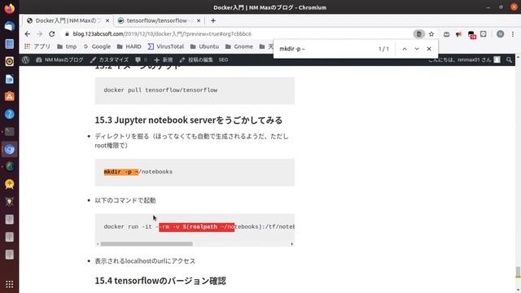Open WordPress admin bar search
The width and height of the screenshot is (521, 293).
coord(509,59)
